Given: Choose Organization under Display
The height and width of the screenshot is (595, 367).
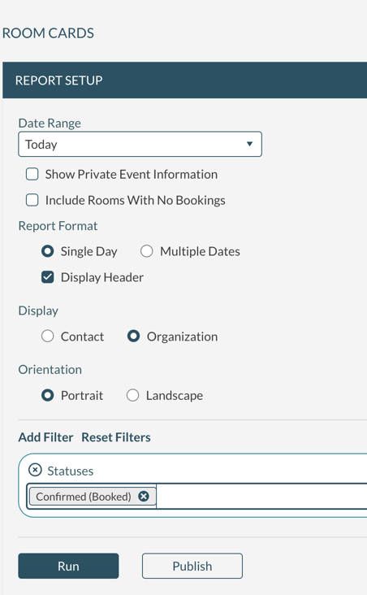Looking at the screenshot, I should coord(133,337).
